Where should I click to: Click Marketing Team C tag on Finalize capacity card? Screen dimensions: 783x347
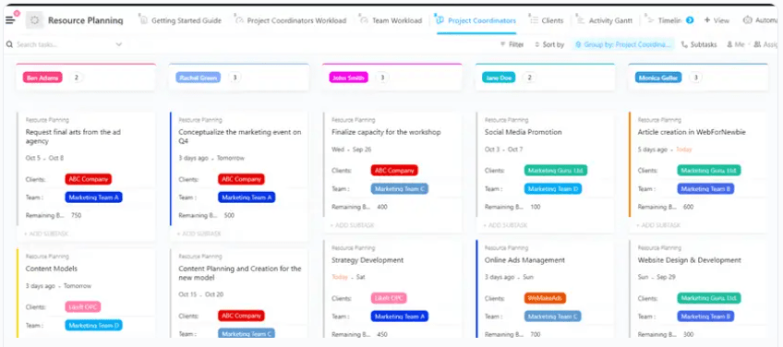pyautogui.click(x=400, y=189)
